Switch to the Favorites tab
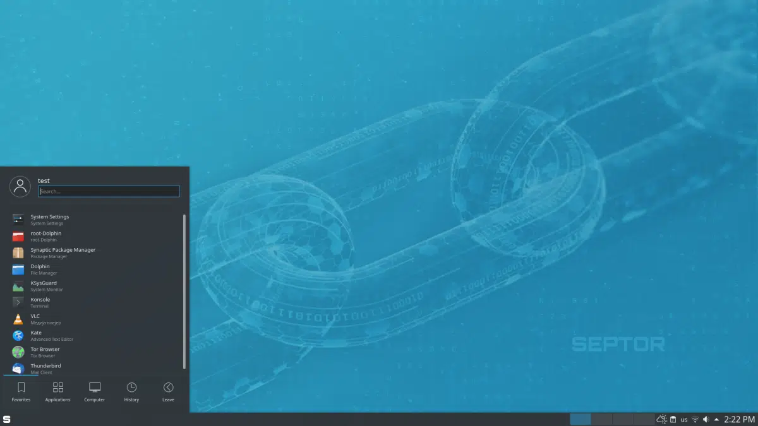Image resolution: width=758 pixels, height=426 pixels. [x=21, y=392]
